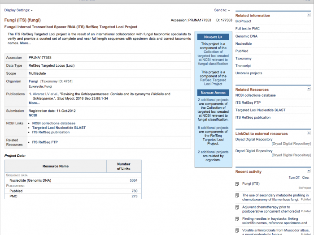Open first Dryad Digital Repository link

[254, 139]
